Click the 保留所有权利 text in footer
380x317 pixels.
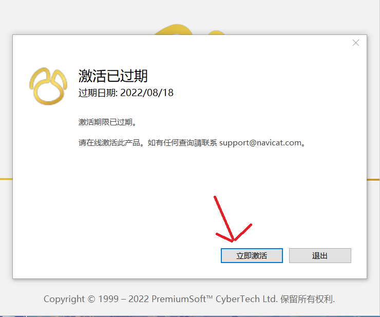[x=307, y=299]
